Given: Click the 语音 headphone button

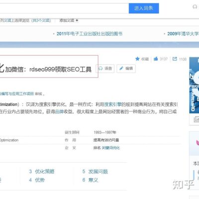Looking at the screenshot, I should point(105,68).
